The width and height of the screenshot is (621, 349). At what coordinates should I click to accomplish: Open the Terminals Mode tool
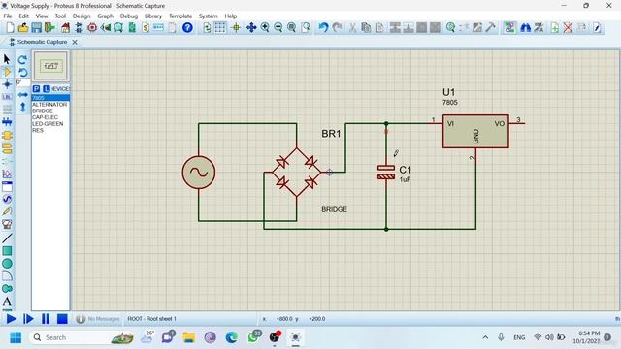(7, 148)
